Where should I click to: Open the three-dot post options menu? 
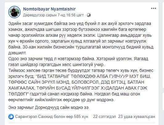pos(154,8)
